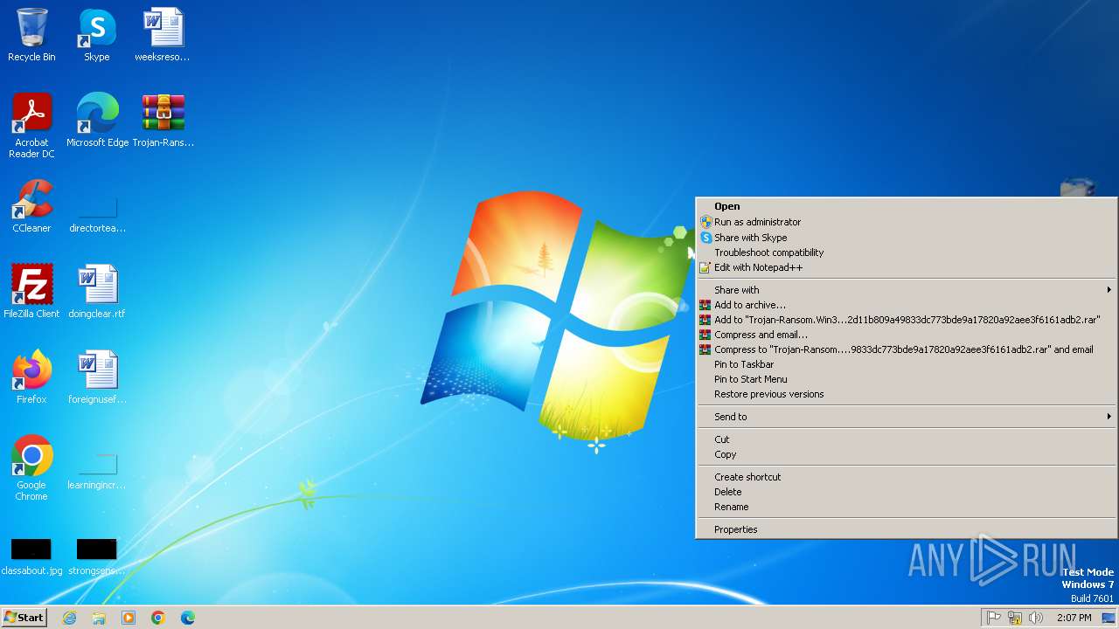Choose Copy from the context menu
This screenshot has height=629, width=1119.
click(906, 454)
